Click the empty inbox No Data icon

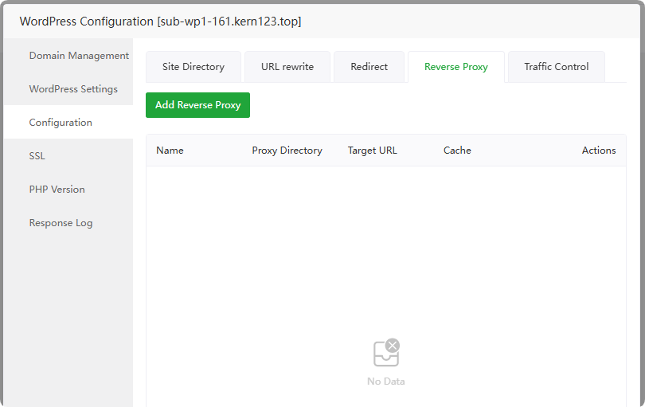coord(386,353)
